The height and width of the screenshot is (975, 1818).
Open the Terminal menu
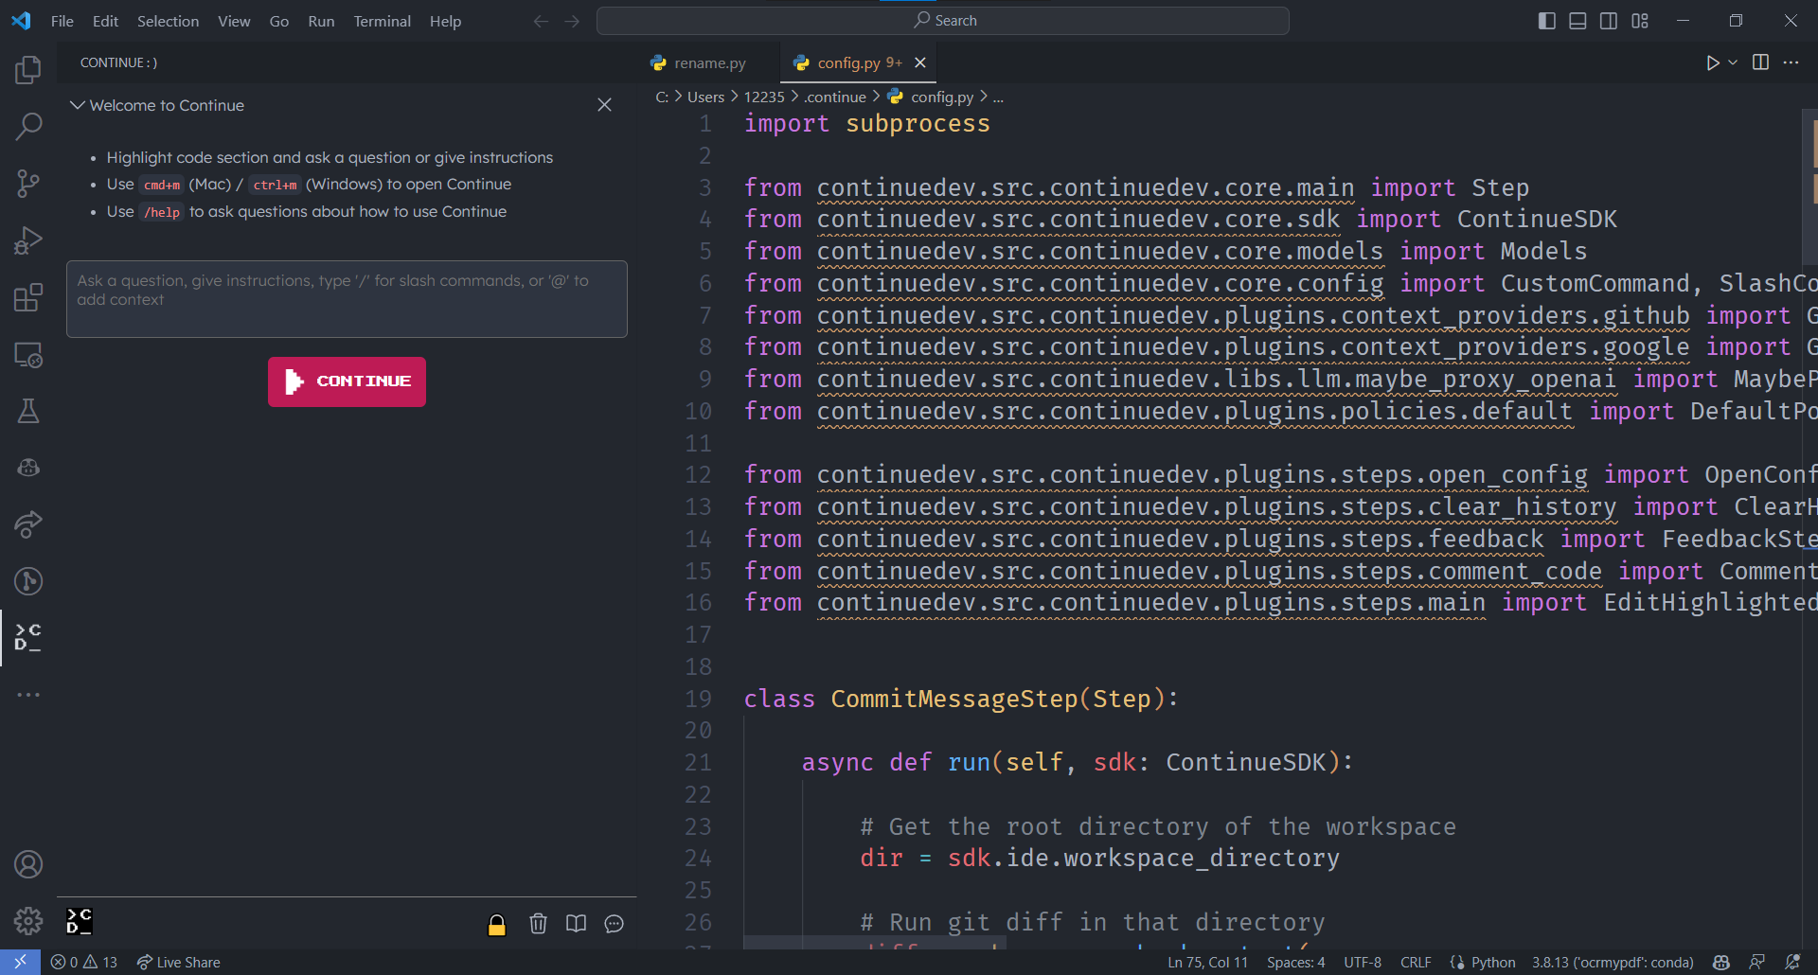pyautogui.click(x=382, y=20)
